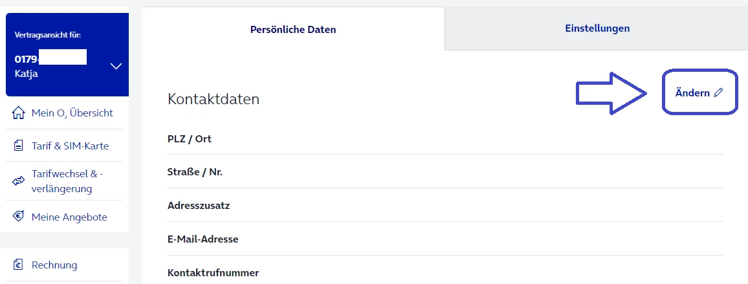Open the Rechnung section

(54, 265)
